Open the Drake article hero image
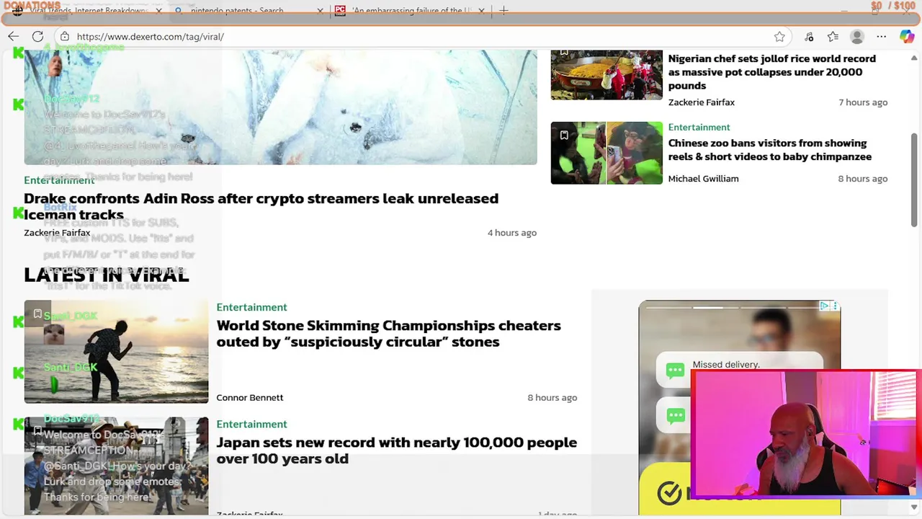The image size is (922, 519). click(x=280, y=107)
